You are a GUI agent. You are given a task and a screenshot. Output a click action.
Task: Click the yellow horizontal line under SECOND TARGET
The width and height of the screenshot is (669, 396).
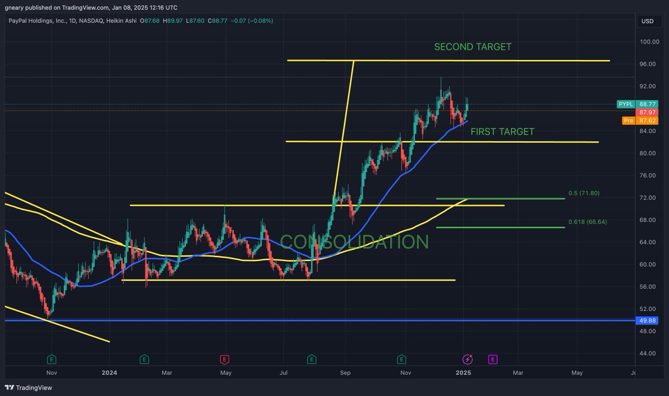pyautogui.click(x=448, y=60)
